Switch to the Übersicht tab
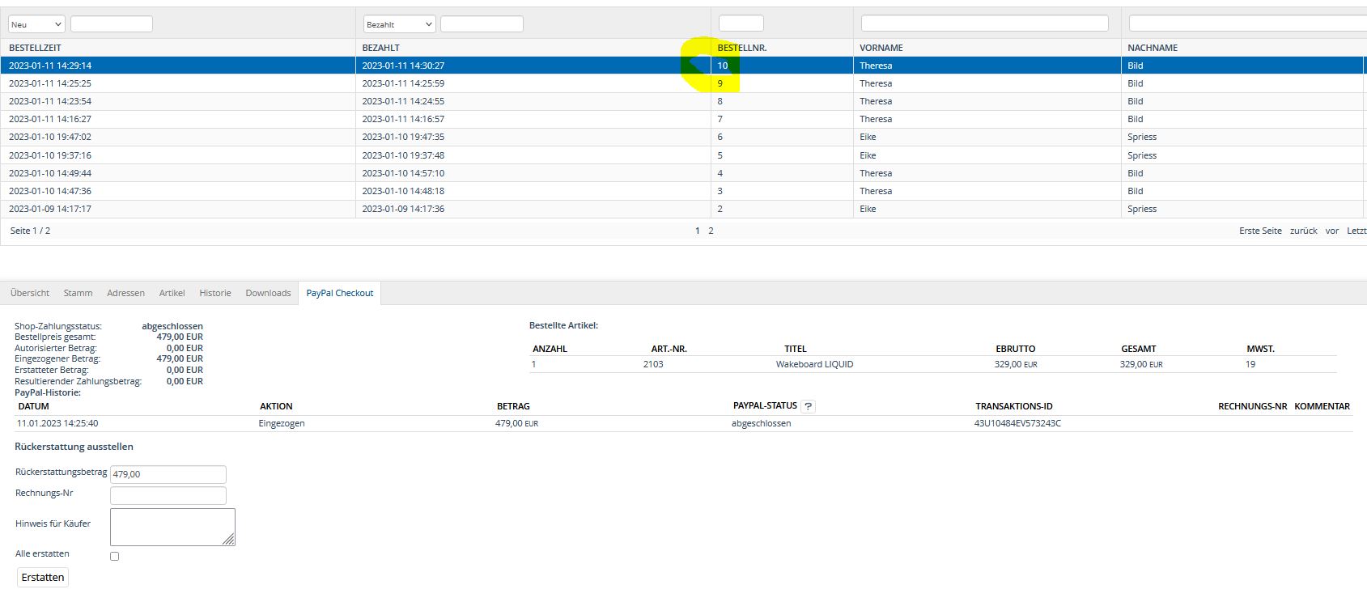Screen dimensions: 1367x602 pos(30,293)
